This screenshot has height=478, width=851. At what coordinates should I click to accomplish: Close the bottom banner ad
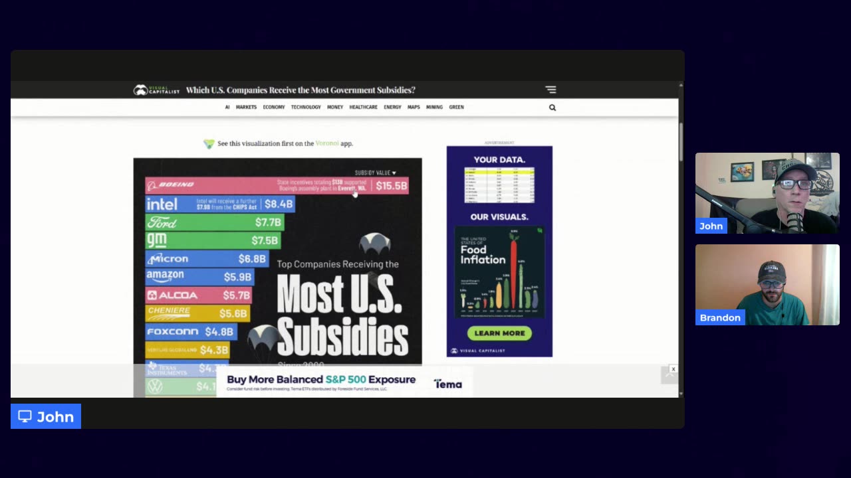pyautogui.click(x=673, y=369)
